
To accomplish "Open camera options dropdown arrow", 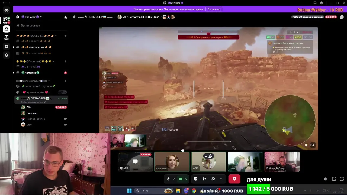I will (x=186, y=179).
